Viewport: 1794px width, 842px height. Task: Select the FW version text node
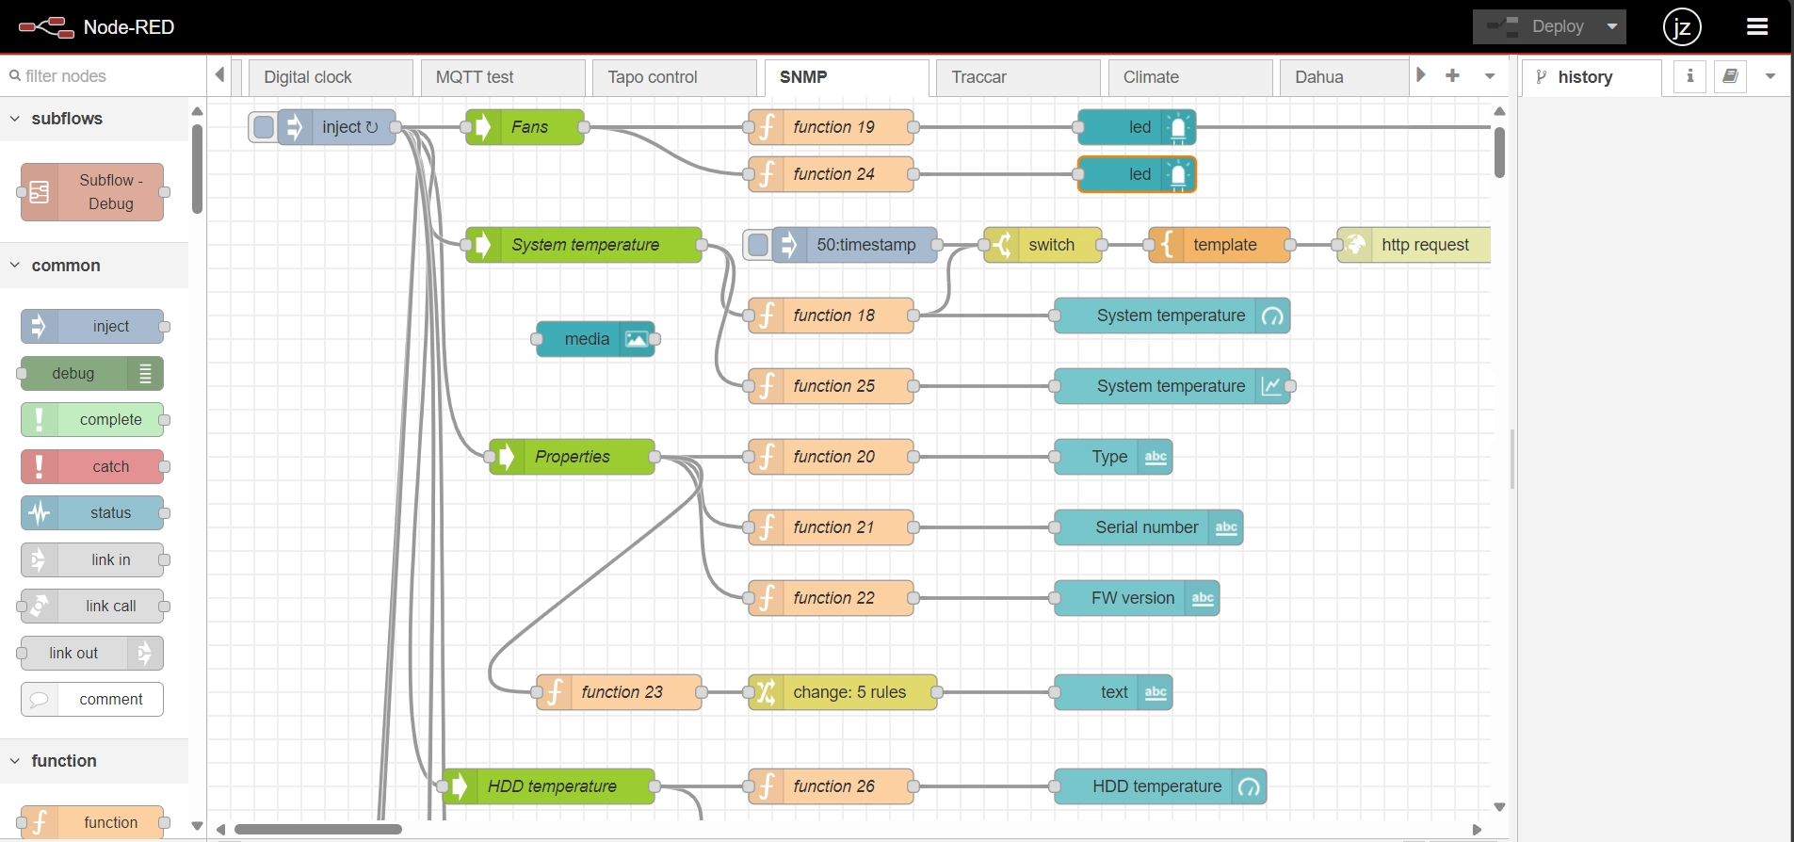click(1137, 598)
